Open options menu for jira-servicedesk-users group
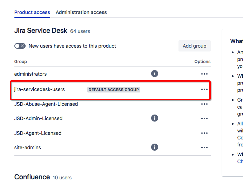The width and height of the screenshot is (243, 186). (x=204, y=89)
